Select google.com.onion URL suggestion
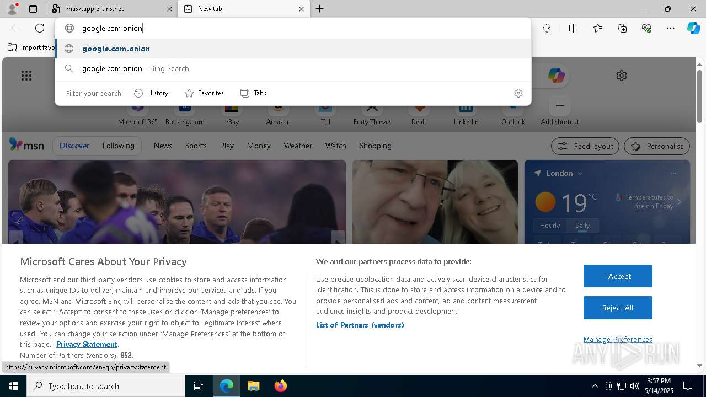Image resolution: width=706 pixels, height=397 pixels. [293, 49]
